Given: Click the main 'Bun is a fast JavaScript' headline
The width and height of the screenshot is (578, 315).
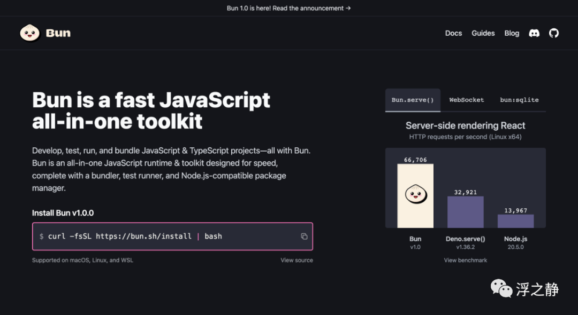Looking at the screenshot, I should (151, 111).
